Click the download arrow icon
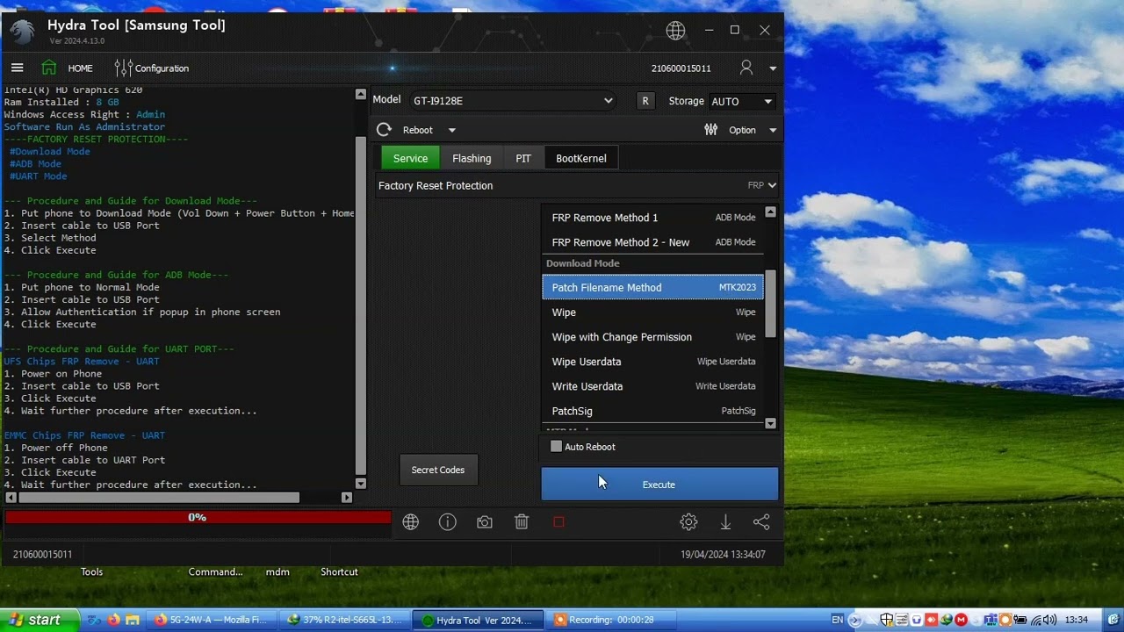 point(725,522)
